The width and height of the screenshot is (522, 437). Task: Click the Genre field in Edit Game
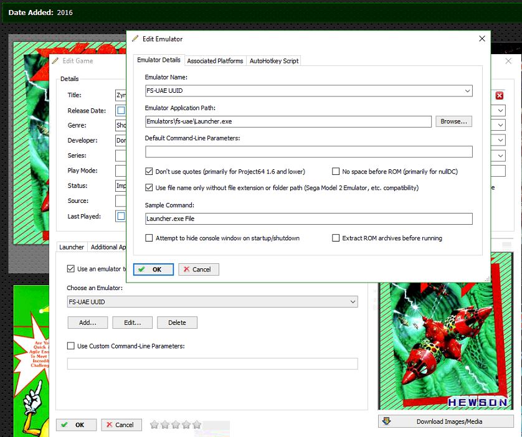[x=121, y=125]
